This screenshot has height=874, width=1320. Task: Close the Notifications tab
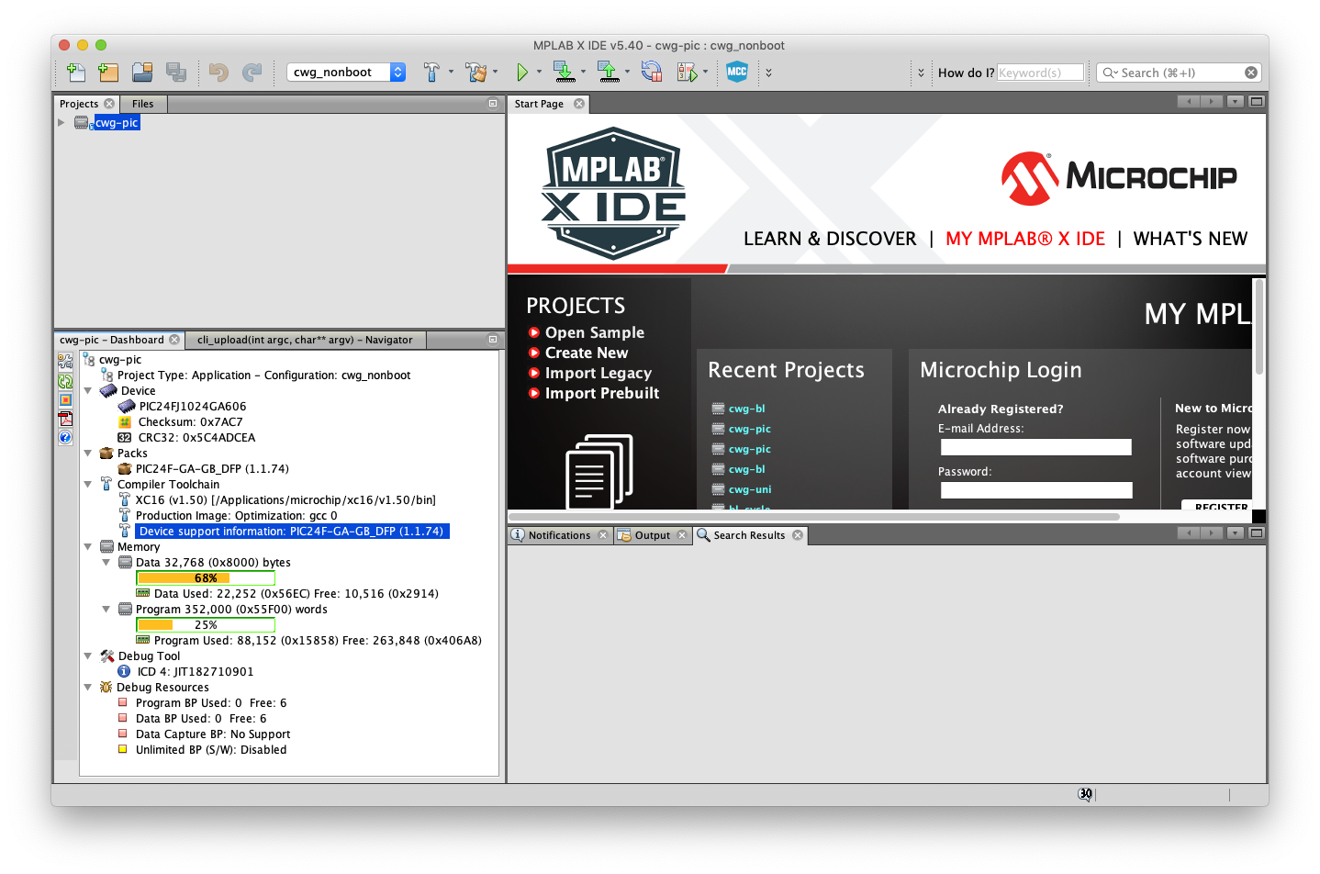coord(603,535)
